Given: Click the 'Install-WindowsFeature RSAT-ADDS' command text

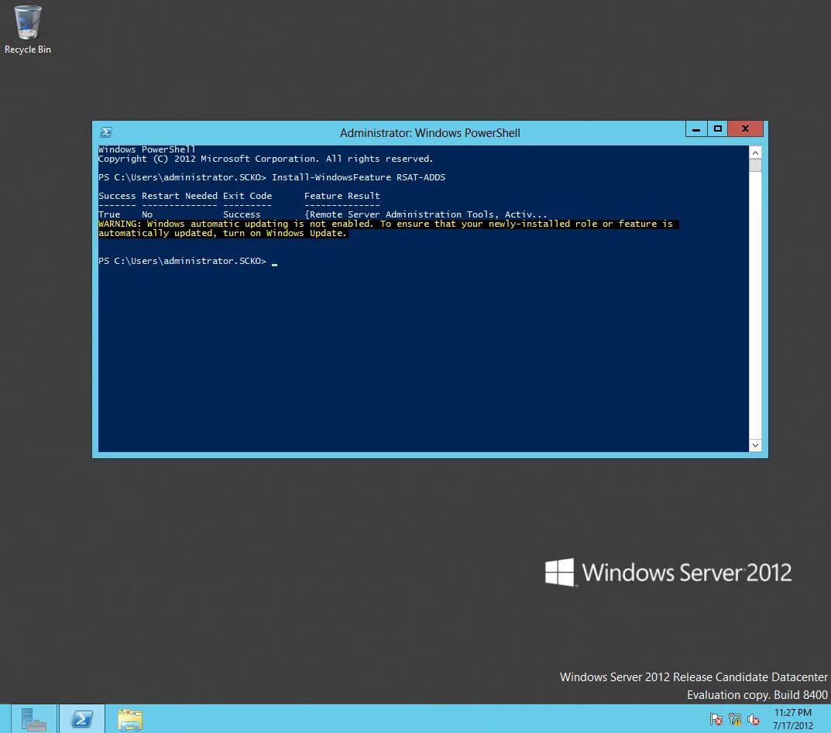Looking at the screenshot, I should point(359,177).
